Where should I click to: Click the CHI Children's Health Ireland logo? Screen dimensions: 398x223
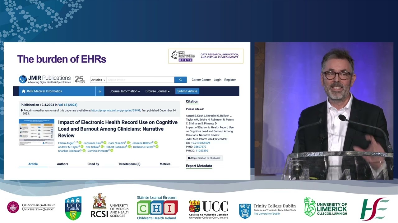coord(157,208)
